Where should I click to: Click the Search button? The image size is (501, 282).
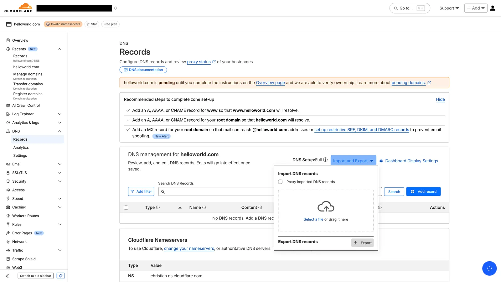394,192
